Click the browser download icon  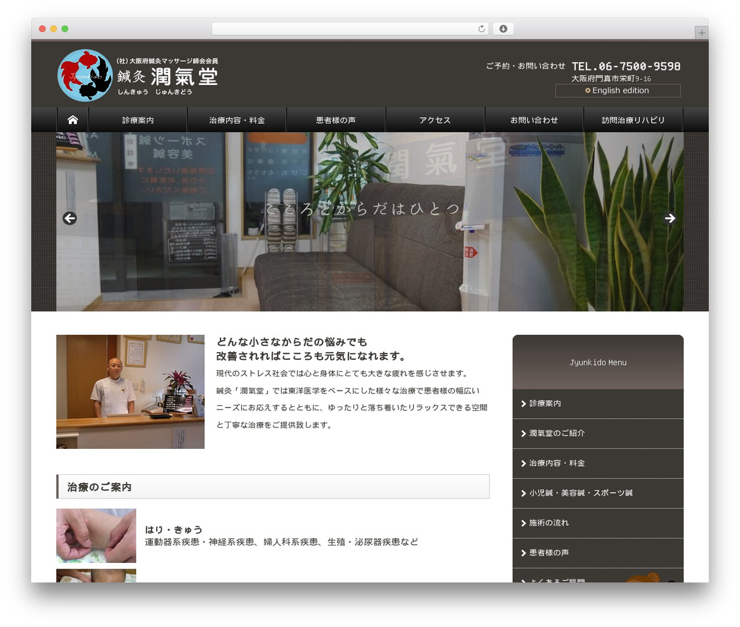(503, 29)
